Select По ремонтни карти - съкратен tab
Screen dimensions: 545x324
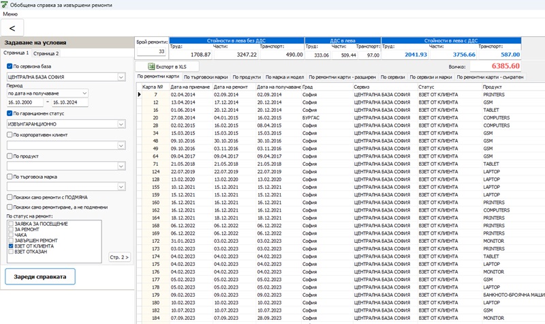tap(490, 77)
